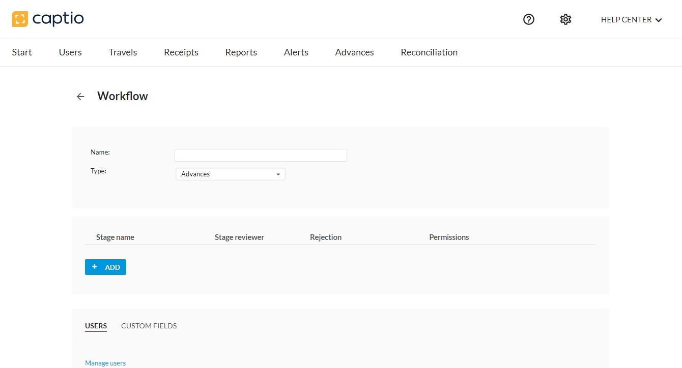682x368 pixels.
Task: Open the settings gear icon
Action: click(565, 19)
